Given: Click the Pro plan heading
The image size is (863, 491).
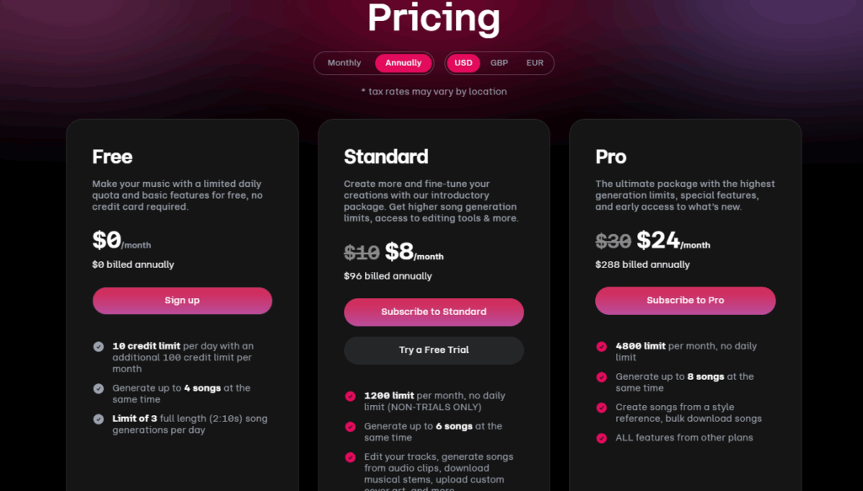Looking at the screenshot, I should coord(611,157).
